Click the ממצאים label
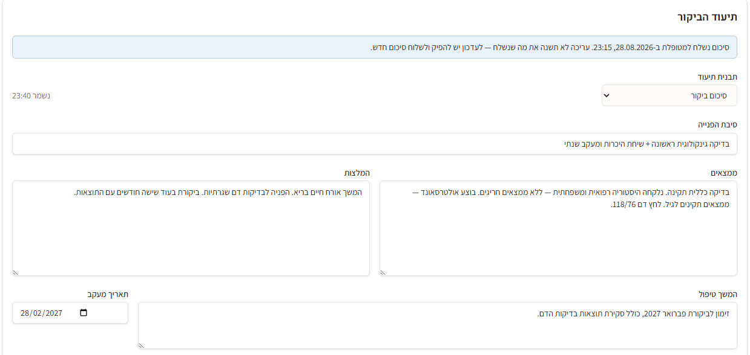Image resolution: width=750 pixels, height=355 pixels. [724, 173]
